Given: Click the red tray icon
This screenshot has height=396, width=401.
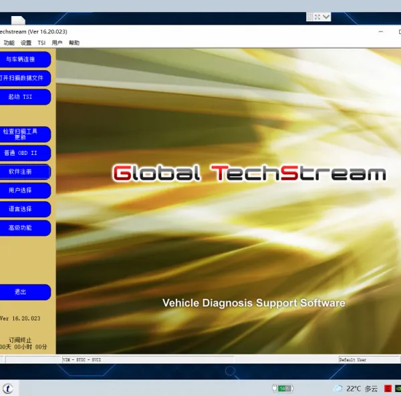Looking at the screenshot, I should click(388, 389).
